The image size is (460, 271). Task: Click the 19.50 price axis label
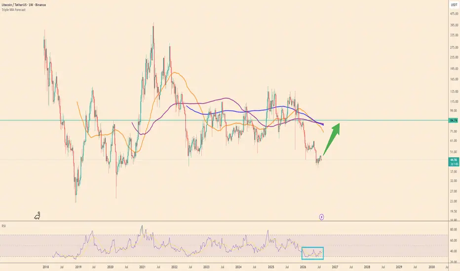pyautogui.click(x=454, y=211)
